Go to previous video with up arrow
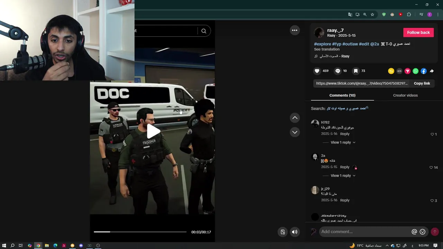The height and width of the screenshot is (249, 443). tap(295, 118)
